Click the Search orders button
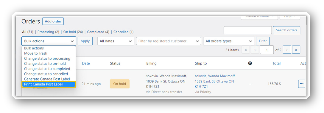The width and height of the screenshot is (324, 113). [x=286, y=30]
